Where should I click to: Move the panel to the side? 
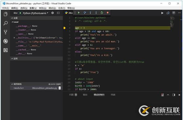click(x=174, y=95)
